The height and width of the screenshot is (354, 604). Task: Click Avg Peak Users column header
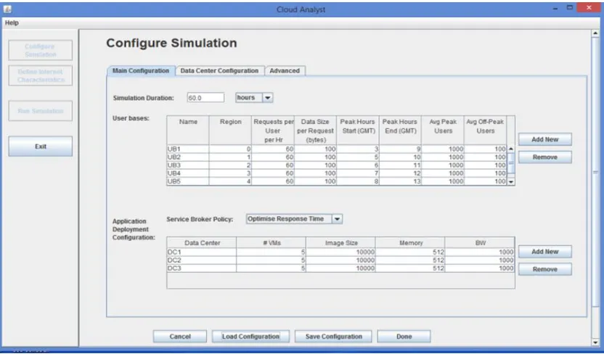443,131
